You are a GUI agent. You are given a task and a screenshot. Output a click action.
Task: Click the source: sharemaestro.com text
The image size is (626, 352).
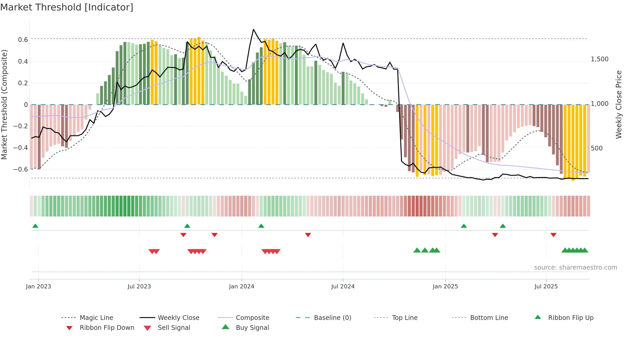click(x=576, y=268)
